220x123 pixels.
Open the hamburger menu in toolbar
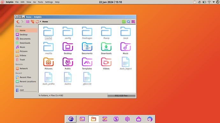click(x=133, y=22)
